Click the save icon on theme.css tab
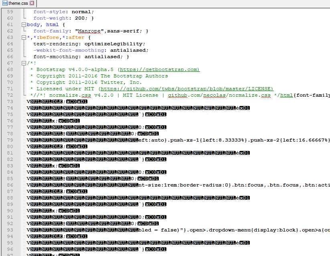330x256 pixels. click(5, 3)
